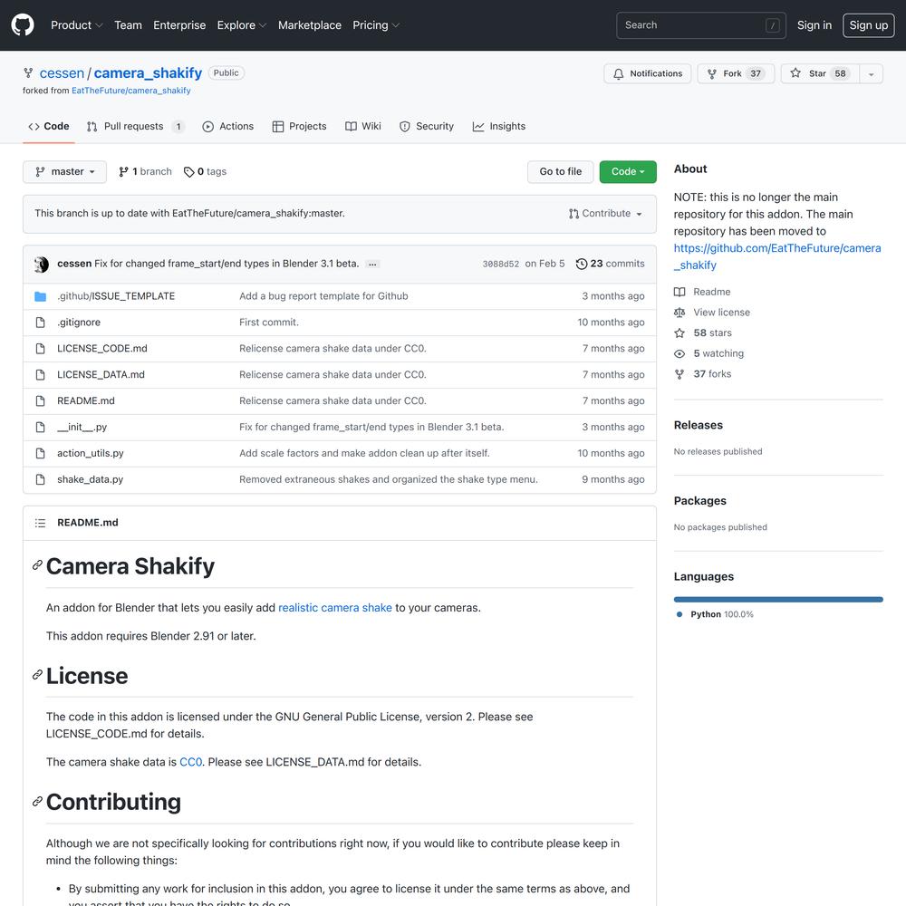Expand the Pricing menu in the header
The image size is (906, 906).
(x=376, y=24)
